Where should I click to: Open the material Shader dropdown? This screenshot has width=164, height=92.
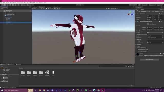[153, 56]
